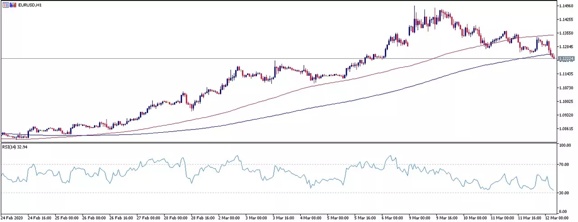578x222 pixels.
Task: Click the 1.10025 price scale label
Action: coord(567,102)
